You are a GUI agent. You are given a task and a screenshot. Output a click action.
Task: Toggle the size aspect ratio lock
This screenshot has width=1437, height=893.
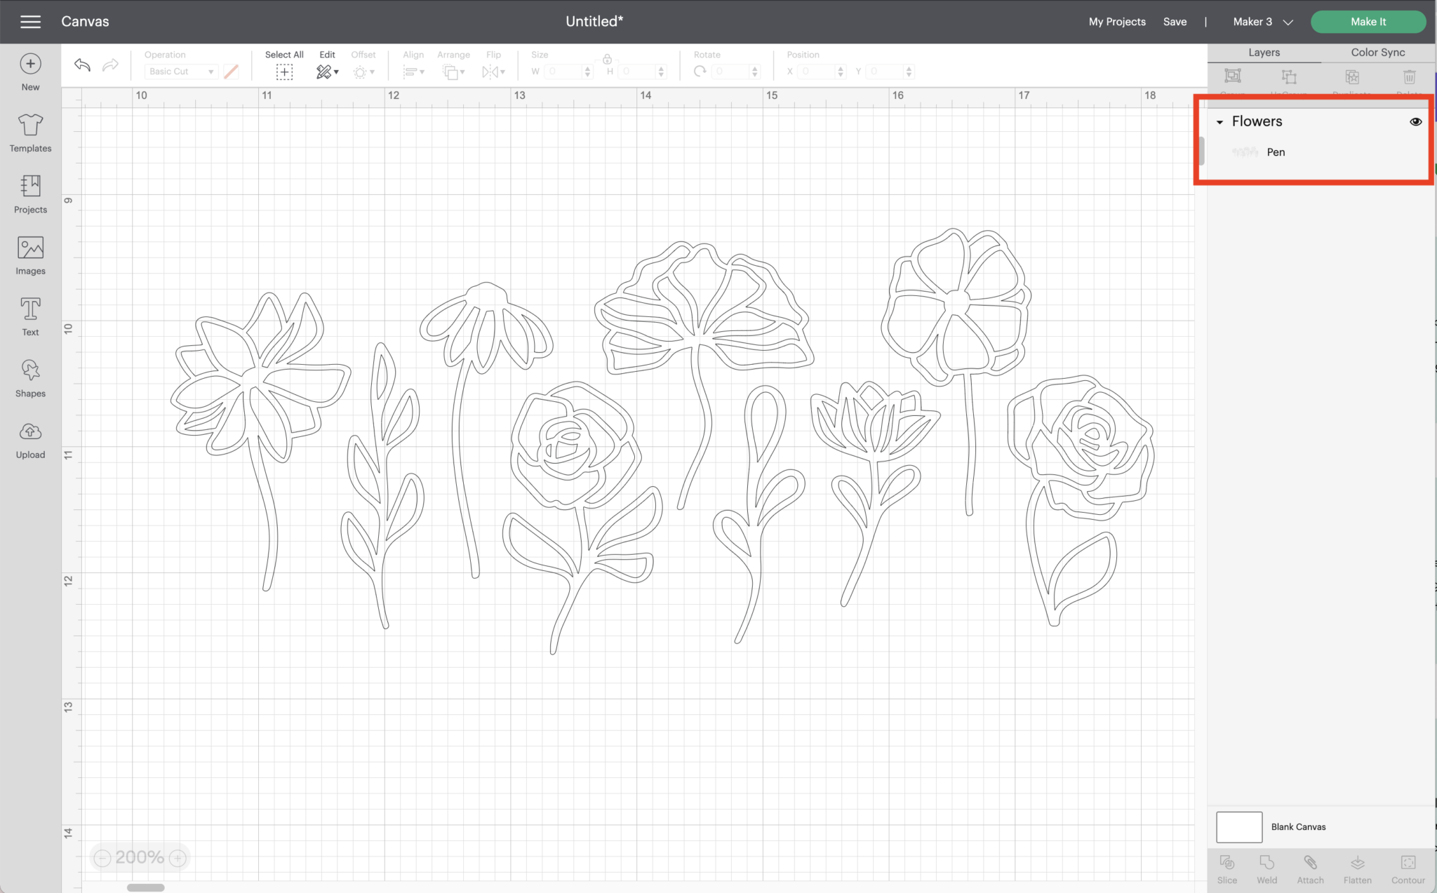click(x=607, y=60)
